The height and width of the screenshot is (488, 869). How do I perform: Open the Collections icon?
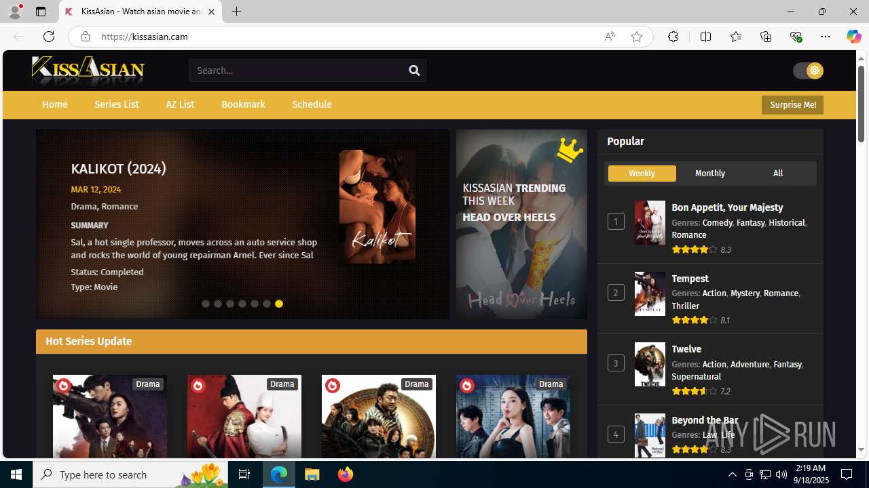766,37
